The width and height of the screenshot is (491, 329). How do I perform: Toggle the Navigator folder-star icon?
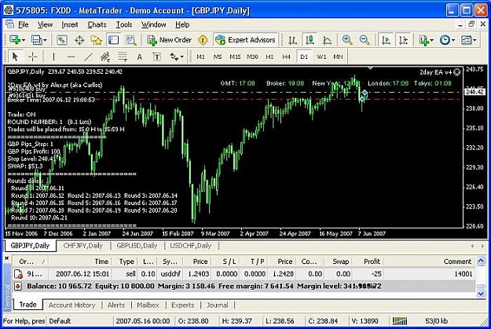pyautogui.click(x=96, y=40)
